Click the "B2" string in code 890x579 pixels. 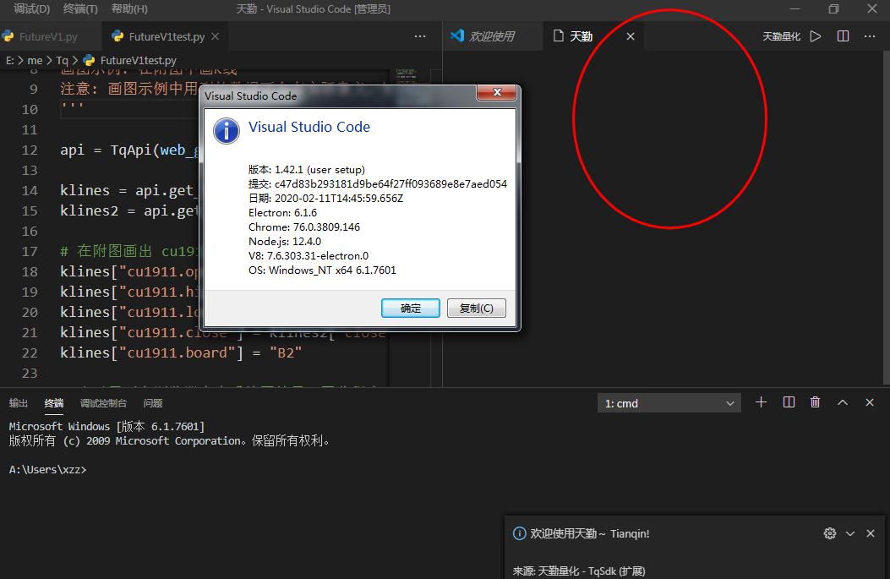click(286, 352)
